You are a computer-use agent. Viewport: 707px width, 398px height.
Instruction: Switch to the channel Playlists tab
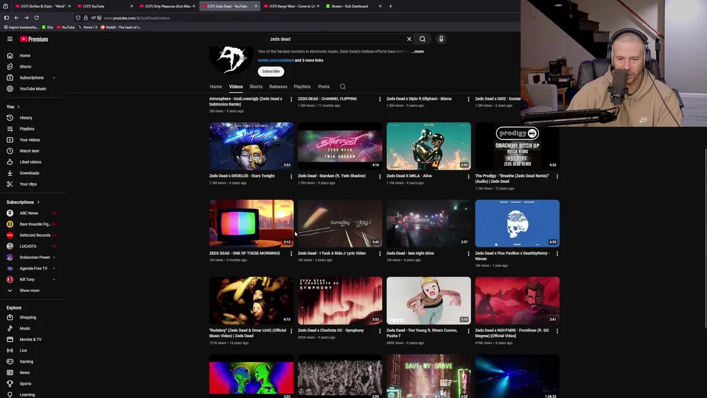[x=302, y=87]
